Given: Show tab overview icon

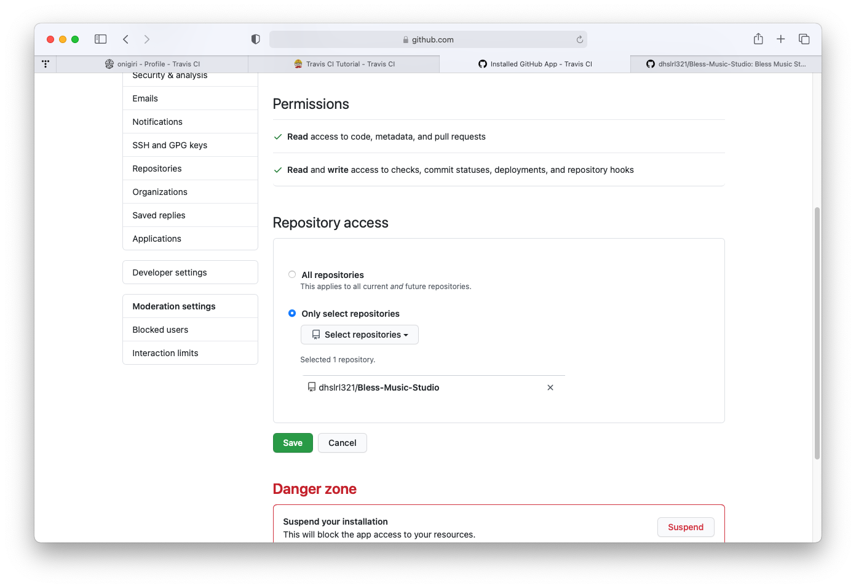Looking at the screenshot, I should coord(804,39).
